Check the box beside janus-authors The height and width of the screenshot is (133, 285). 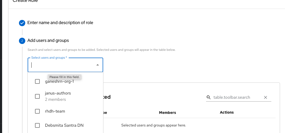37,96
